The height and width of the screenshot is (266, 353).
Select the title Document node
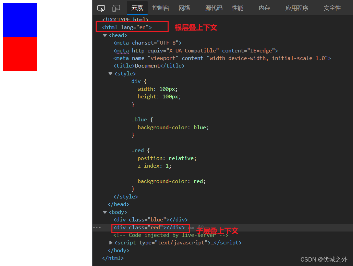[149, 66]
